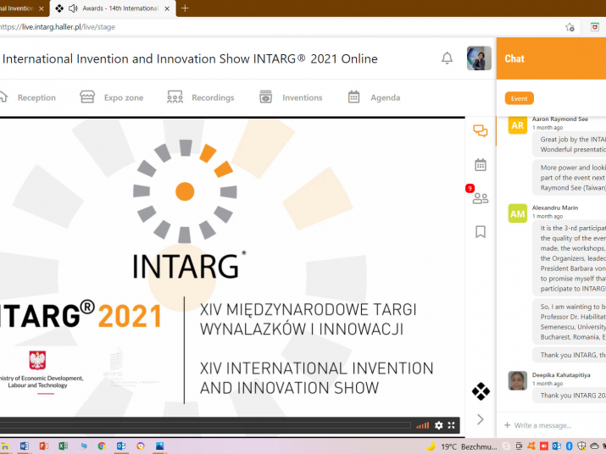Open the bookmark icon in sidebar
This screenshot has width=606, height=454.
[x=481, y=231]
